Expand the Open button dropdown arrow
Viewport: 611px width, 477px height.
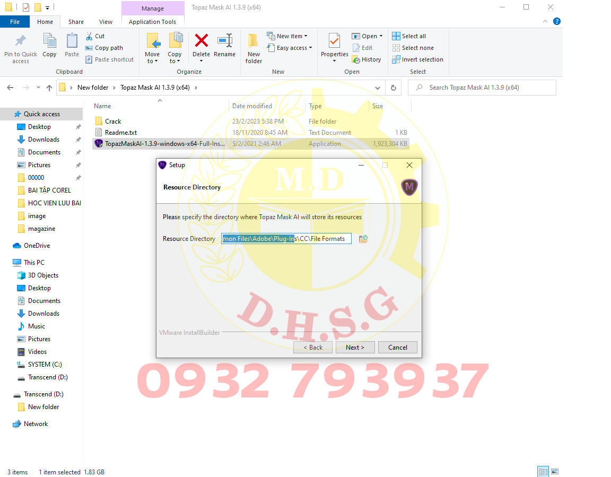381,36
